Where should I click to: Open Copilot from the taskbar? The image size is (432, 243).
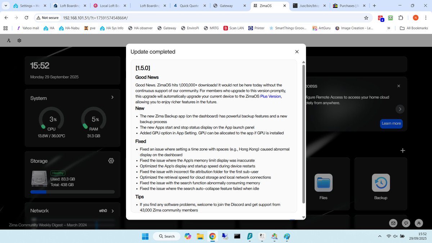click(x=188, y=236)
